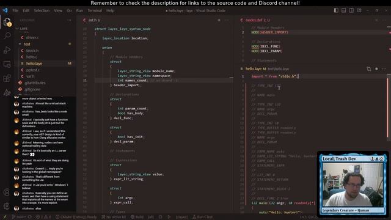Click No active kit status item
The image size is (391, 220).
114,217
